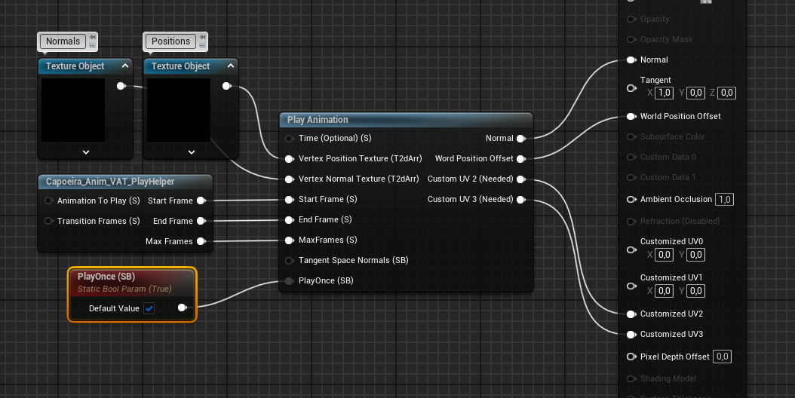Click the Custom UV 3 (Needed) output pin
Image resolution: width=795 pixels, height=398 pixels.
[x=520, y=199]
